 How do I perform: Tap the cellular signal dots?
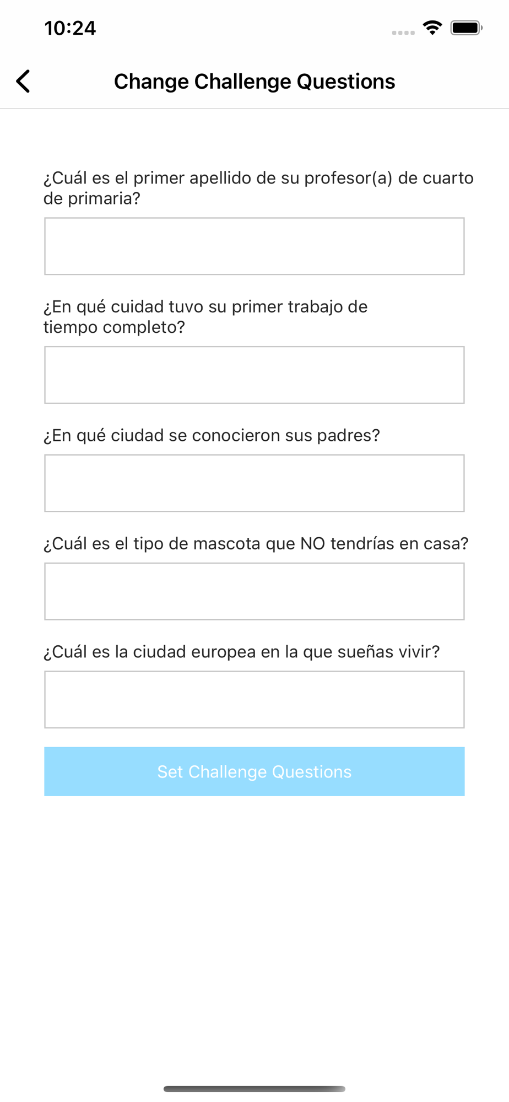tap(403, 33)
